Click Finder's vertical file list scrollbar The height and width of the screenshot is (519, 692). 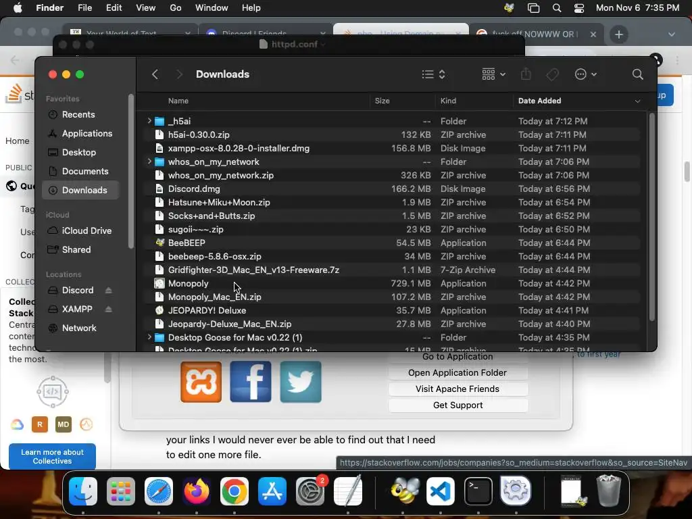(x=651, y=217)
